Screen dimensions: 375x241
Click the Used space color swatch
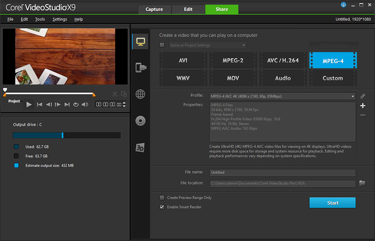pyautogui.click(x=16, y=147)
